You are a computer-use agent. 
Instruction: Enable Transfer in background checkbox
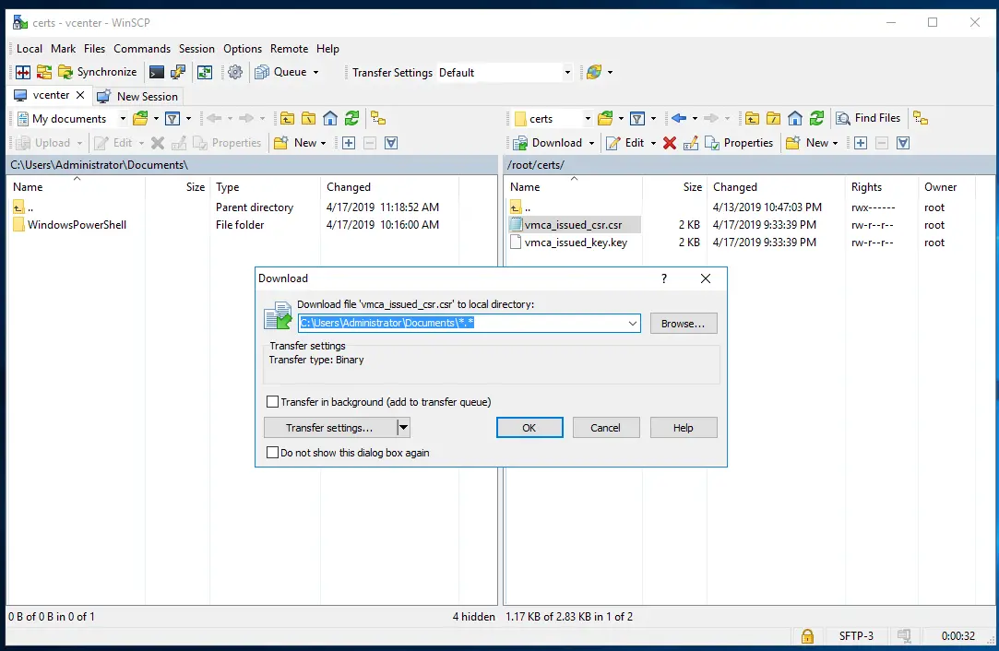[x=273, y=402]
